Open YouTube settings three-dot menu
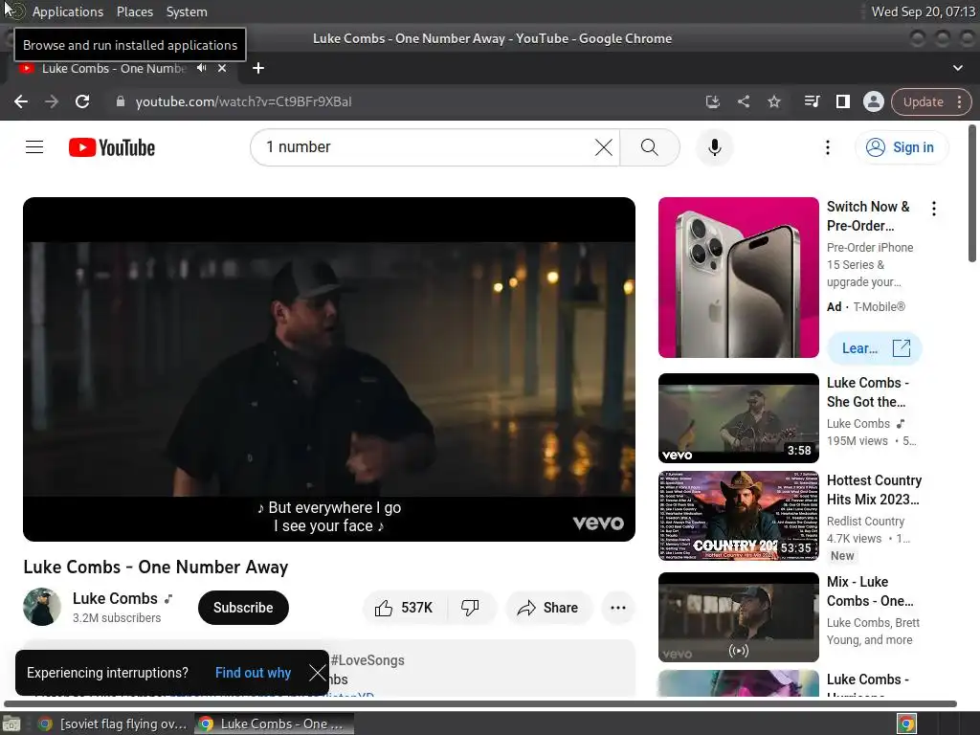The height and width of the screenshot is (735, 980). click(828, 147)
